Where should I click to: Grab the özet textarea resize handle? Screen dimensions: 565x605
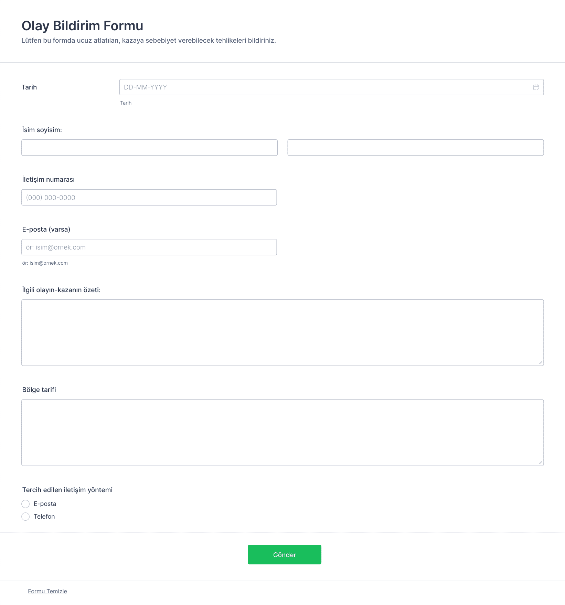coord(540,362)
